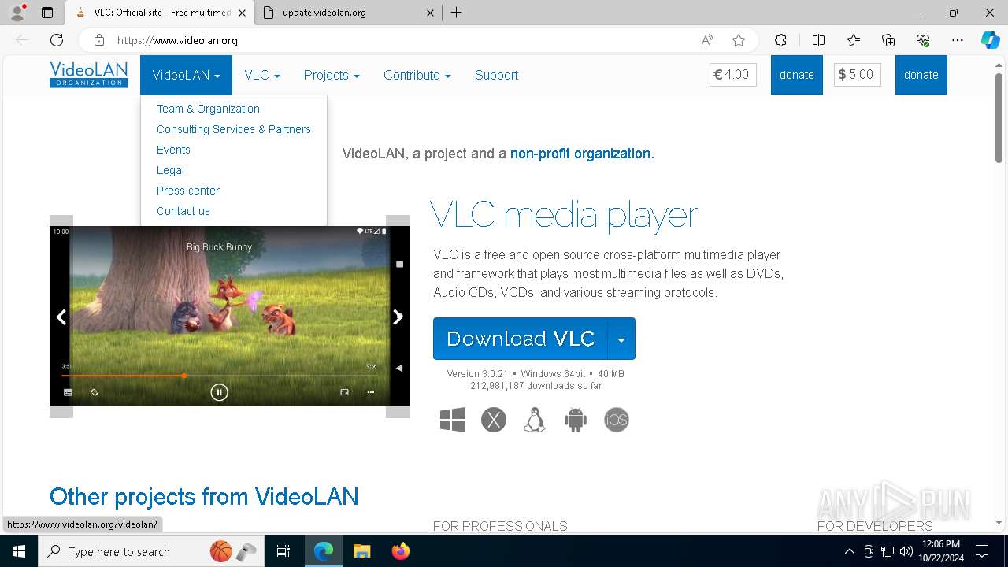Open Browser essentials heart icon
Screen dimensions: 1008x567
point(923,40)
